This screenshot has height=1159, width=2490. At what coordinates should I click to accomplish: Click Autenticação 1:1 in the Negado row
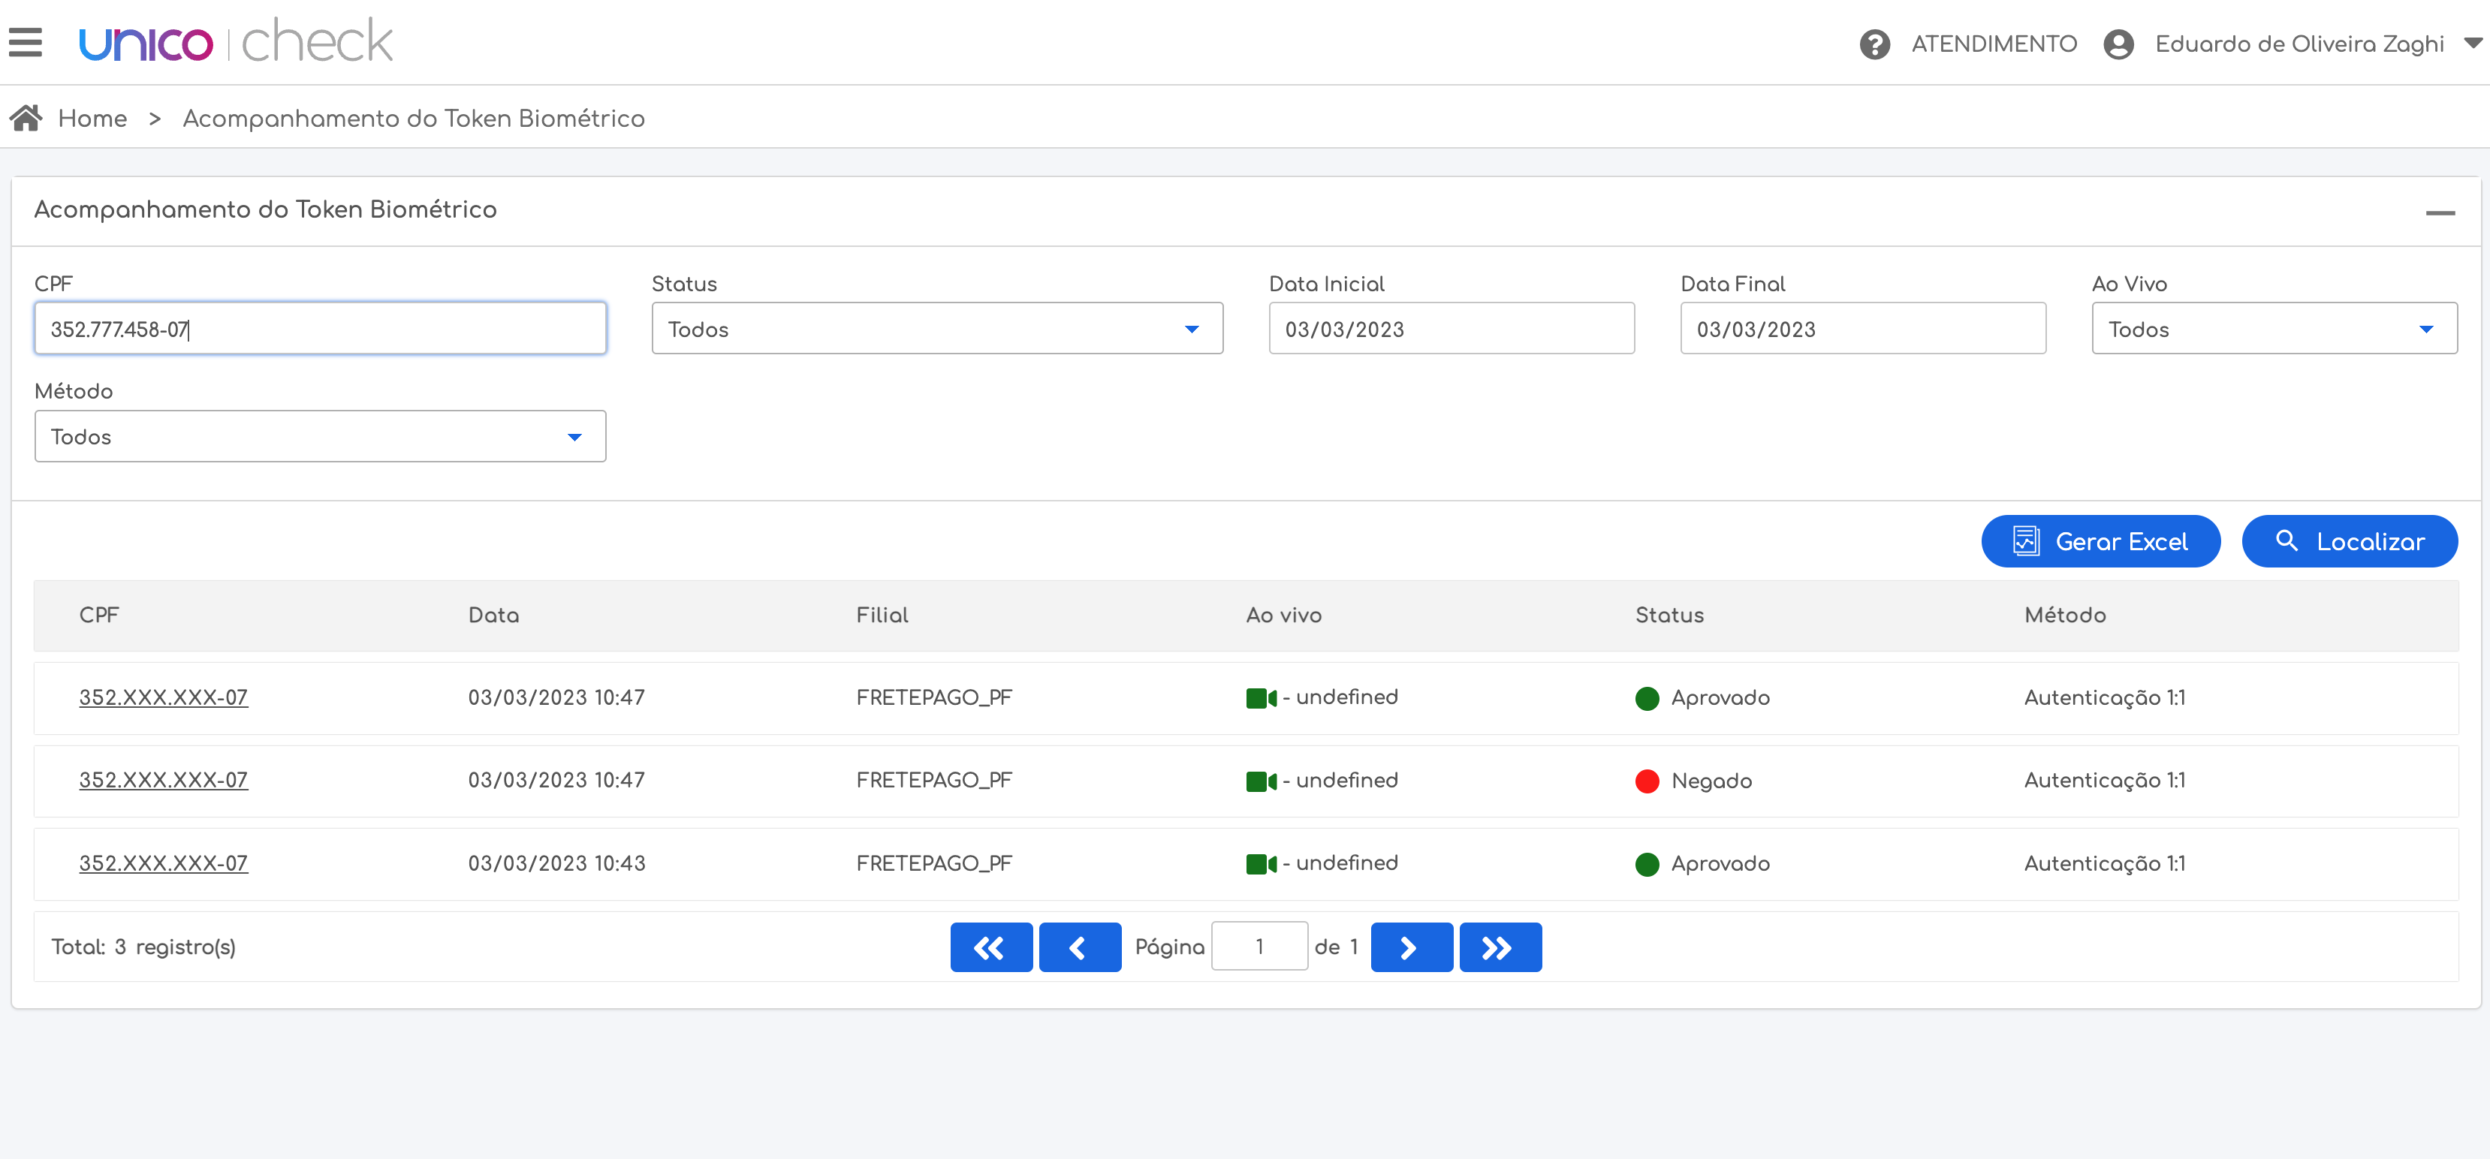click(x=2104, y=780)
